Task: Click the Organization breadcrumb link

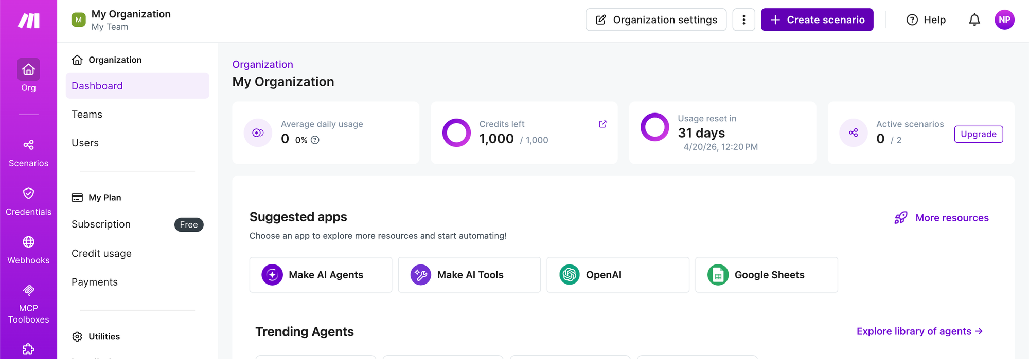Action: (262, 65)
